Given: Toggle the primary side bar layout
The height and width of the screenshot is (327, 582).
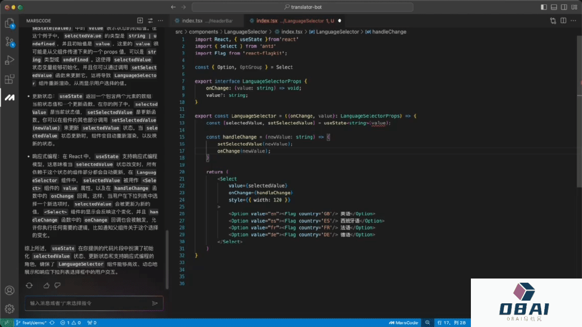Looking at the screenshot, I should point(543,8).
